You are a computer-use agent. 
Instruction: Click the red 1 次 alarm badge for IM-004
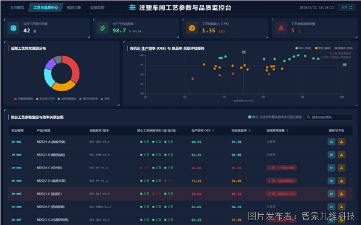(x=282, y=181)
